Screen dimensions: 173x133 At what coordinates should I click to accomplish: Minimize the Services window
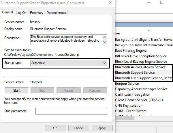(149, 2)
